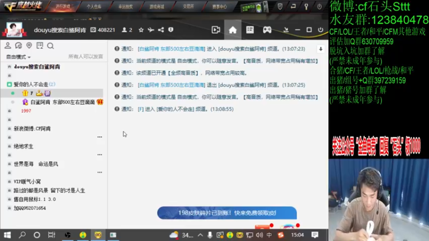Select root channel douyu搜索白鲨阿肯
Screen dimensions: 429x241
[36, 66]
